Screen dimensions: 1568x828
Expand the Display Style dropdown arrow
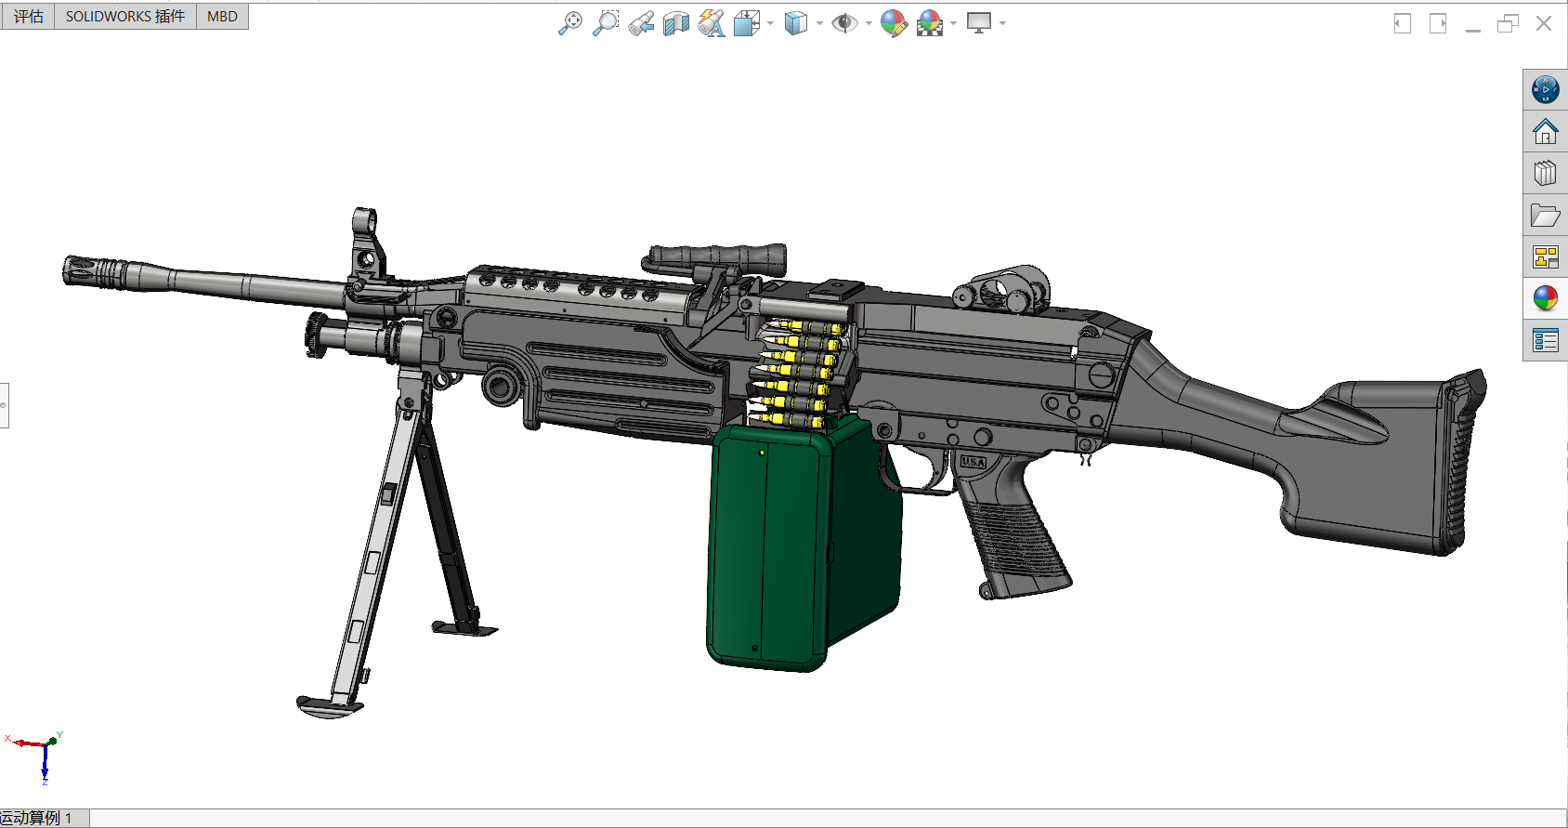[x=819, y=23]
